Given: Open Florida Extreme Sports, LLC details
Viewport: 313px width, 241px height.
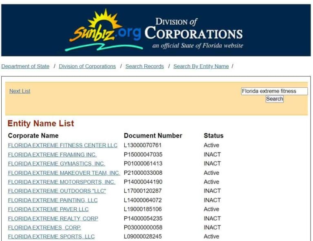Looking at the screenshot, I should (x=51, y=237).
